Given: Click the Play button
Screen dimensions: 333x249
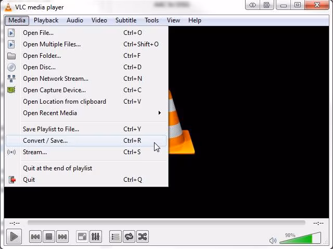Looking at the screenshot, I should click(14, 236).
